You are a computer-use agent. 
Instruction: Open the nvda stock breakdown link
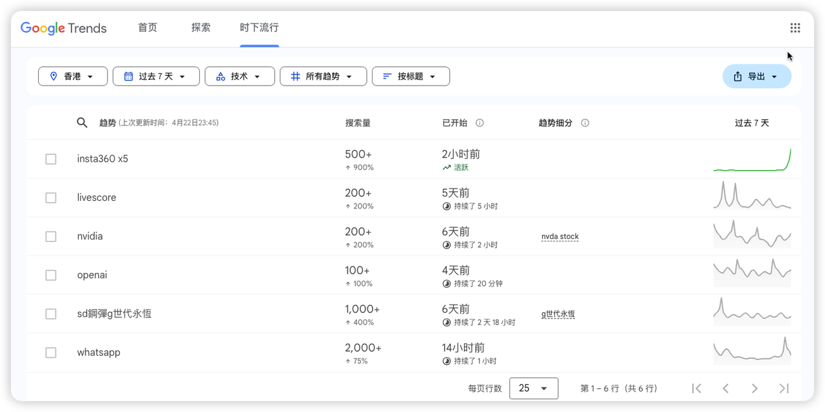560,236
